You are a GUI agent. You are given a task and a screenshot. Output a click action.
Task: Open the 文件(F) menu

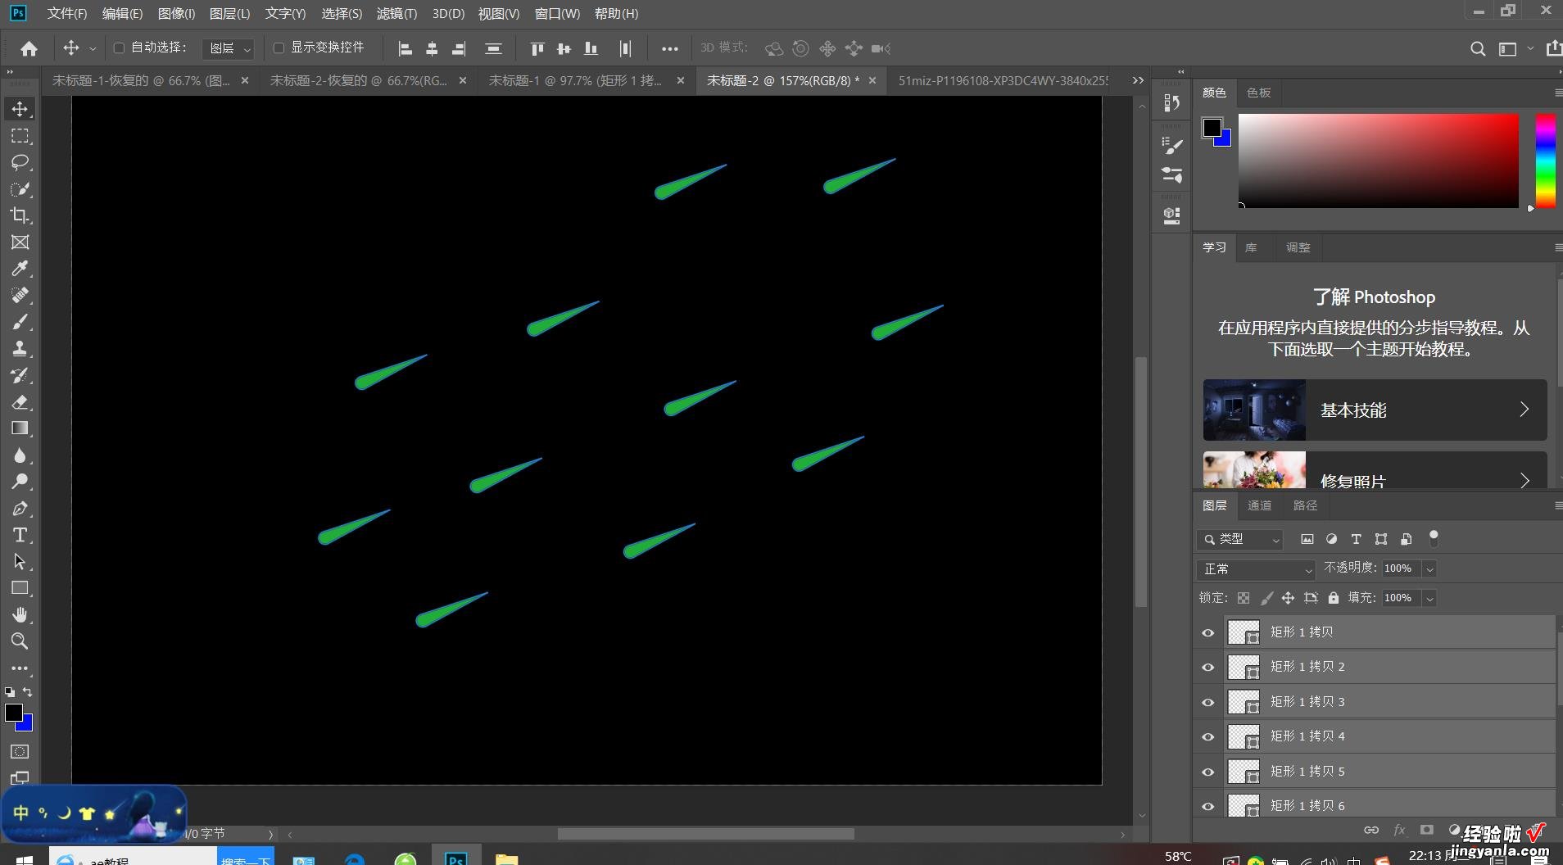[x=67, y=14]
